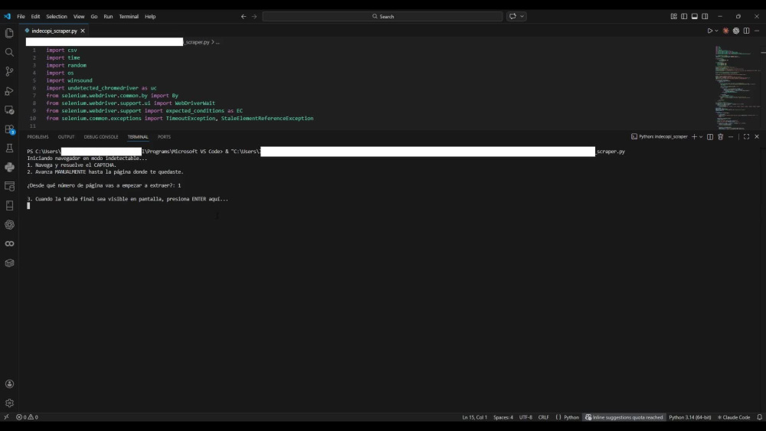Open the Selection menu

(x=57, y=16)
